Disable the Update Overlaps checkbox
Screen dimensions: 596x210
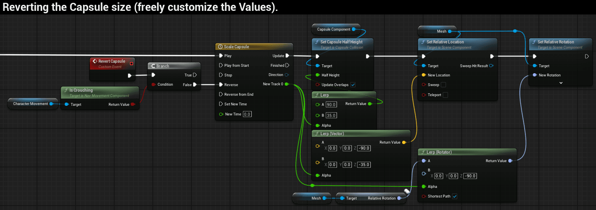point(353,85)
